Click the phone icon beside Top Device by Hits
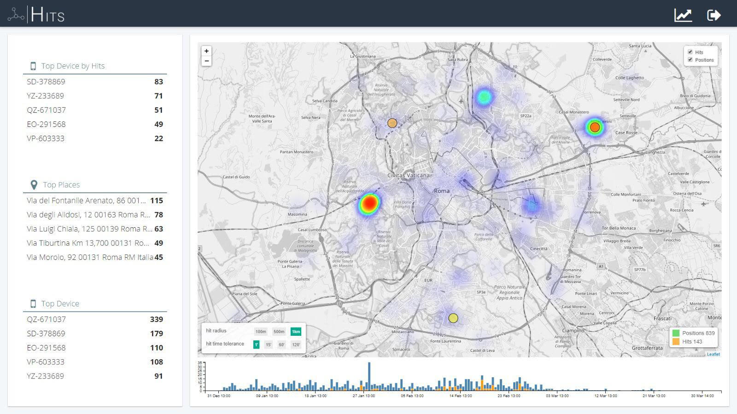Image resolution: width=737 pixels, height=414 pixels. tap(33, 66)
